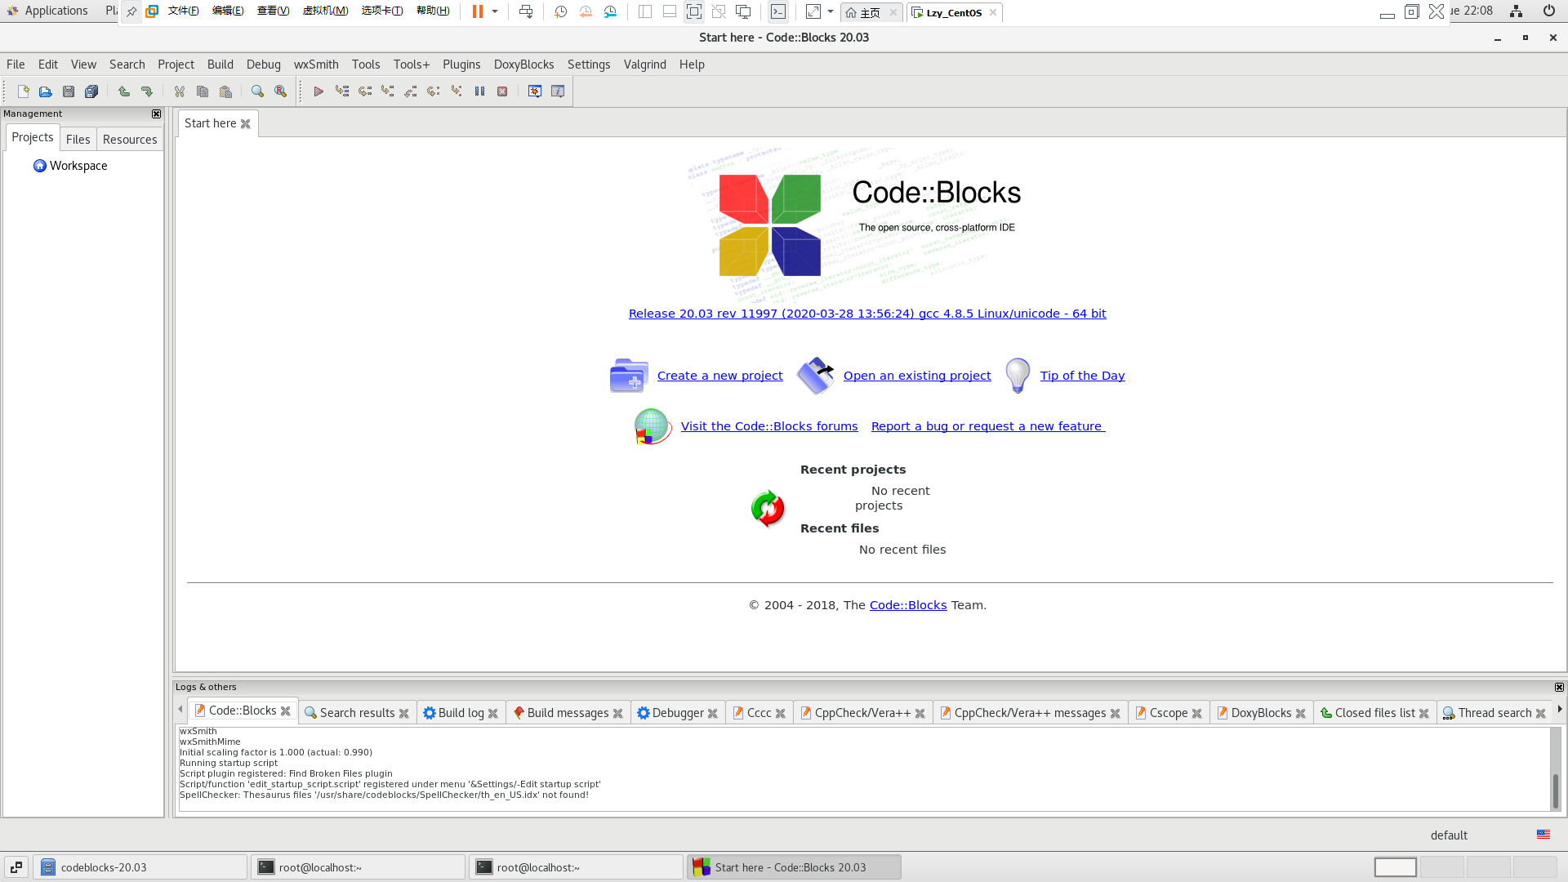Click the Open file folder icon
The width and height of the screenshot is (1568, 882).
pos(46,91)
